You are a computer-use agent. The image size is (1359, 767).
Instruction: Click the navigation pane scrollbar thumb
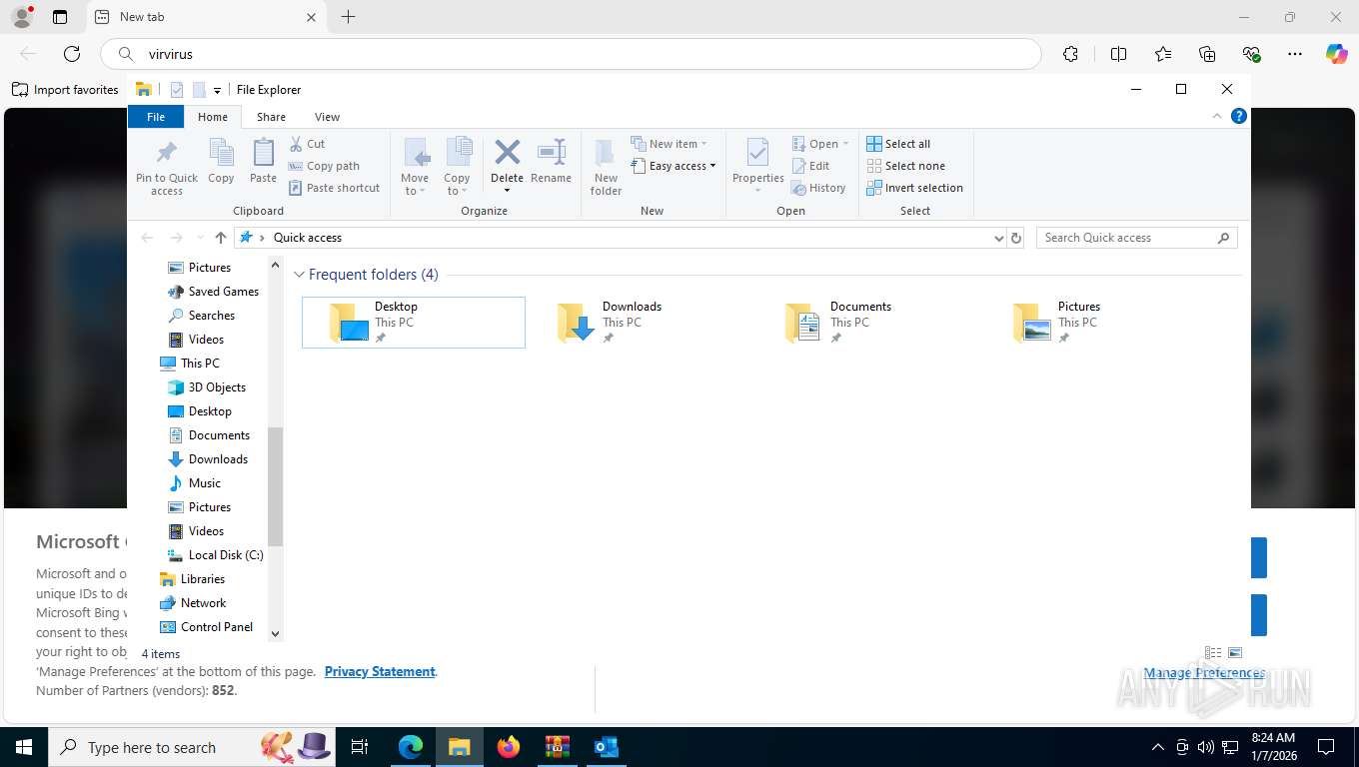point(276,486)
